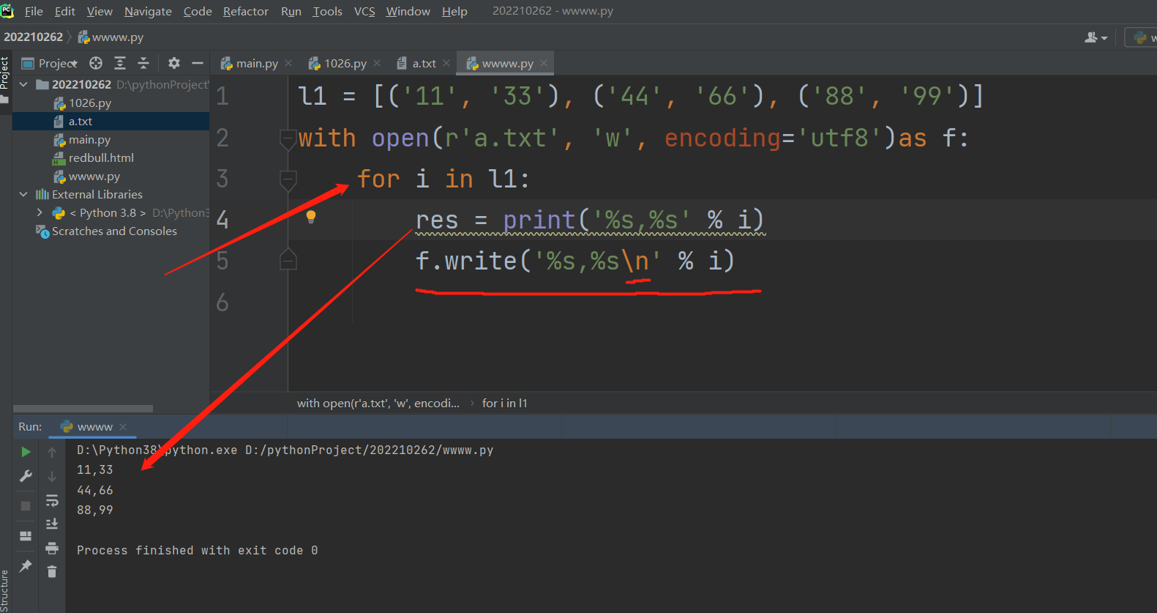Image resolution: width=1157 pixels, height=613 pixels.
Task: Pin the Run tab
Action: click(x=26, y=565)
